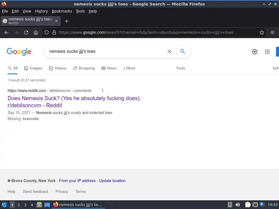Open the History menu
This screenshot has width=279, height=209.
(41, 11)
